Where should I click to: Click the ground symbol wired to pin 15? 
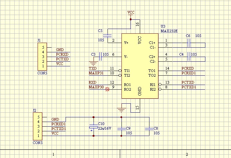(x=121, y=110)
